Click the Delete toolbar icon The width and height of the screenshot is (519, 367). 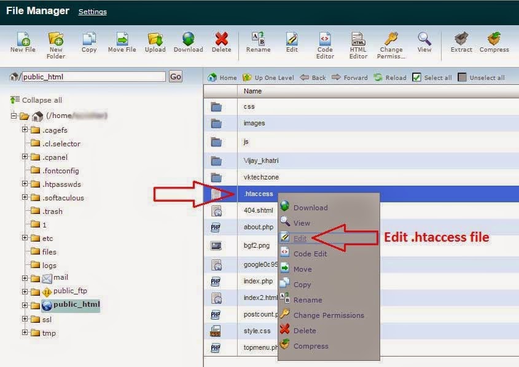(222, 39)
